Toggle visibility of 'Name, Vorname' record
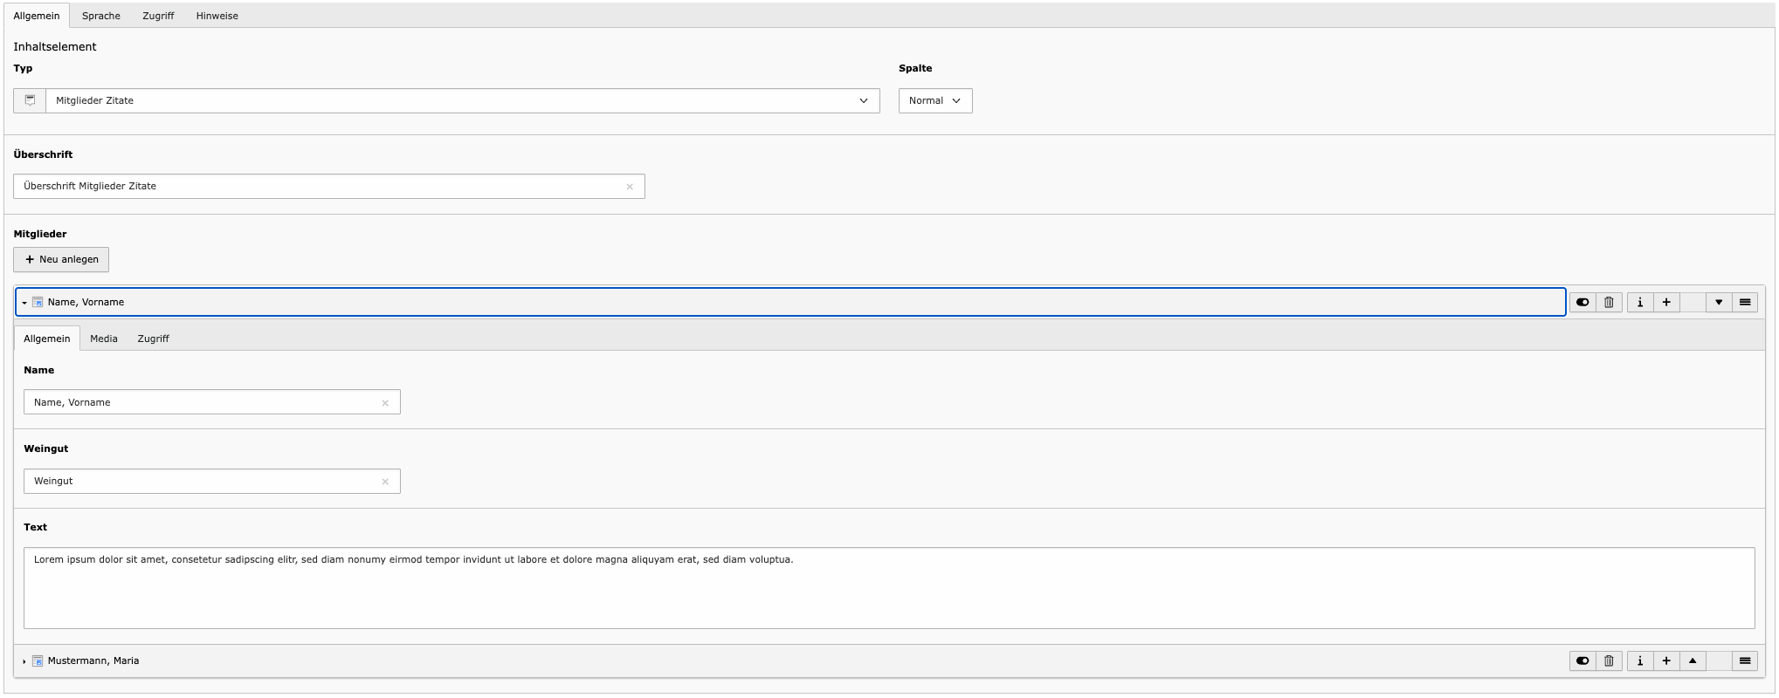1779x698 pixels. coord(1582,303)
